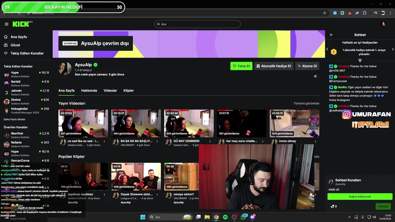Open options for the 'GÜ NAY' video
This screenshot has width=395, height=222.
point(210,142)
